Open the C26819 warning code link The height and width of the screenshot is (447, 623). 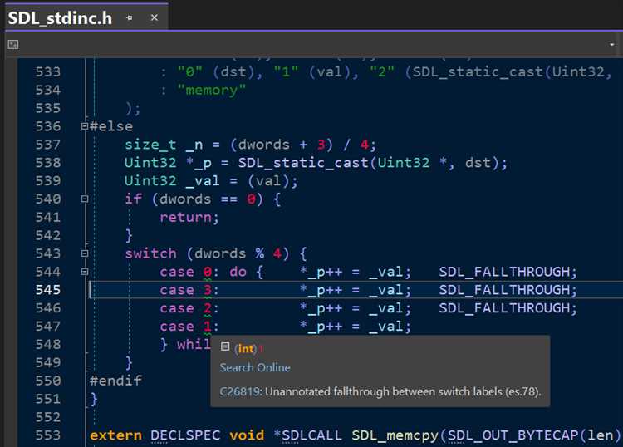tap(239, 392)
